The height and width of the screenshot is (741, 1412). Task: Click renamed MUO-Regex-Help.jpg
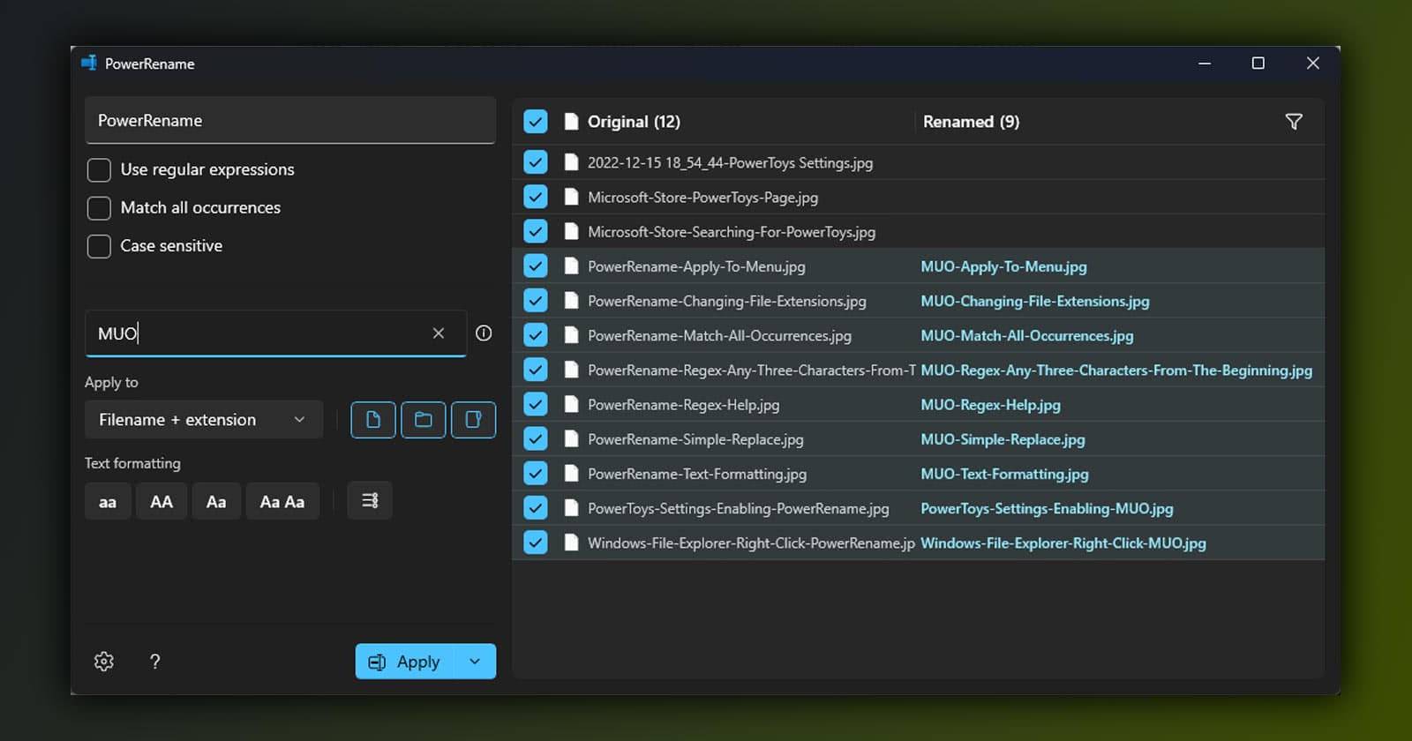[x=990, y=405]
